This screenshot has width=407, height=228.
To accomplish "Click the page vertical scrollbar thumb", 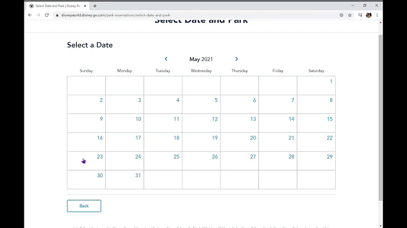I will [380, 118].
